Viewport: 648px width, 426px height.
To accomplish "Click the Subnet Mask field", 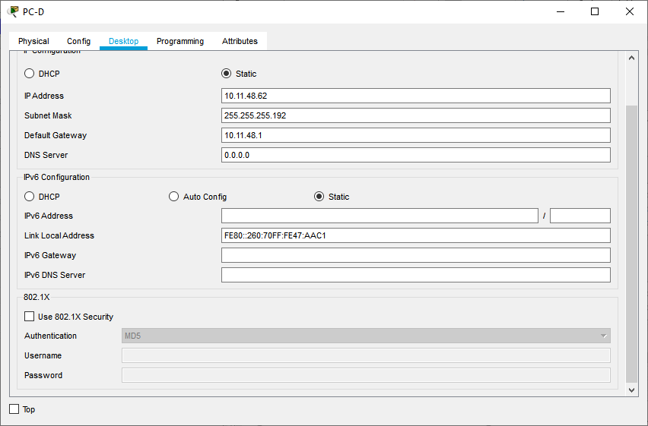I will pos(416,115).
